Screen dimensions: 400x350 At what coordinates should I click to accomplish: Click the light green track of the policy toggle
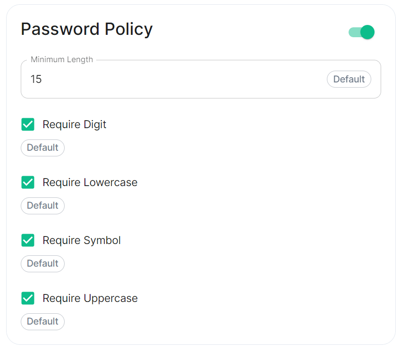[x=355, y=33]
